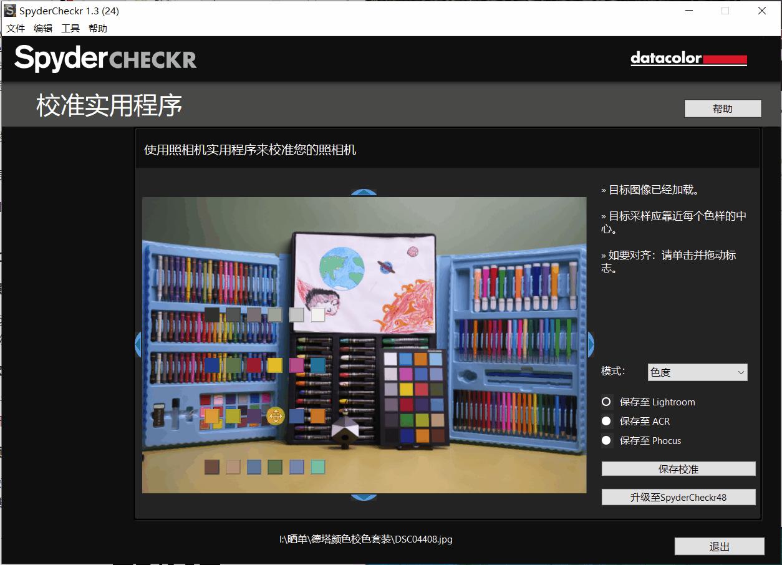The height and width of the screenshot is (565, 782).
Task: Open the 编辑 menu
Action: 42,28
